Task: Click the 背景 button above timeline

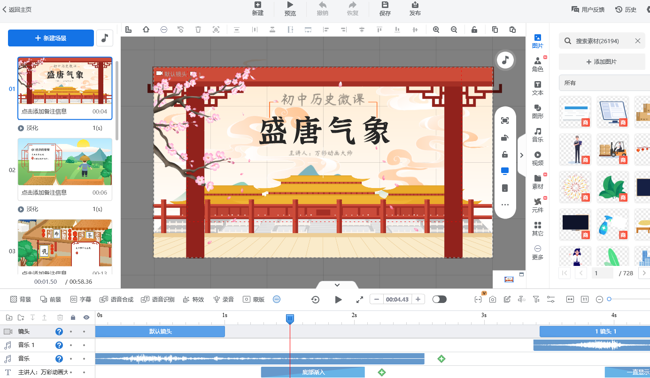Action: [x=21, y=299]
